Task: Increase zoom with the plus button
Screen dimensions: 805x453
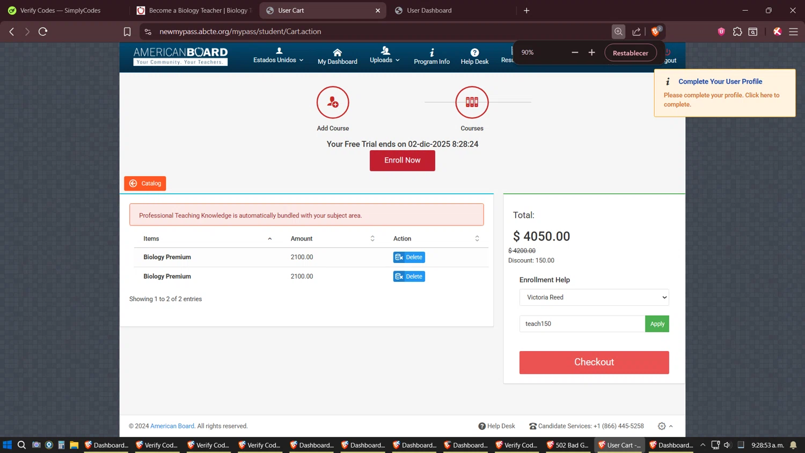Action: (591, 53)
